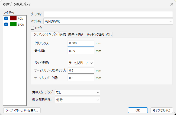Select the クリアランス & パッド接続 tab
Screen dimensions: 176x115
(x=49, y=35)
